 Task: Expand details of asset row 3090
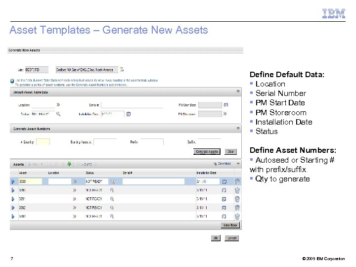tap(13, 190)
